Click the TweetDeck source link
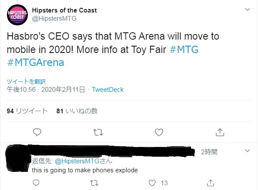The height and width of the screenshot is (190, 258). click(x=108, y=90)
